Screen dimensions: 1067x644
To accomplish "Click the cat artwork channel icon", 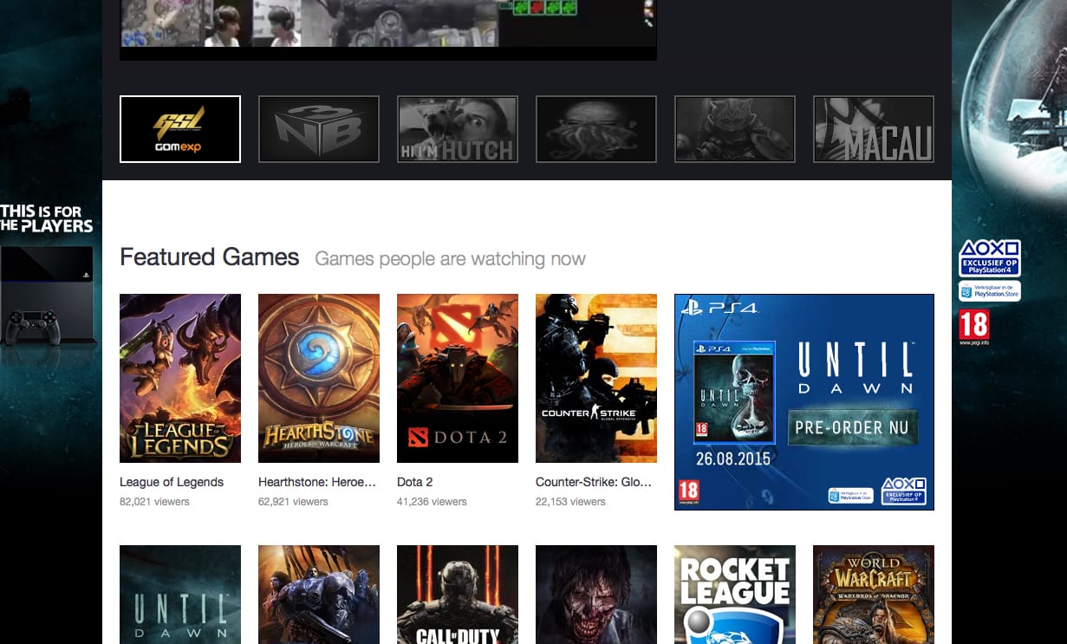I will tap(734, 128).
